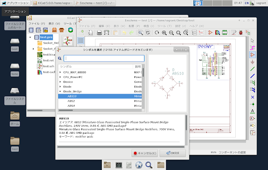Viewport: 268px width, 170px height.
Task: Click the Print schematic icon
Action: pyautogui.click(x=99, y=32)
